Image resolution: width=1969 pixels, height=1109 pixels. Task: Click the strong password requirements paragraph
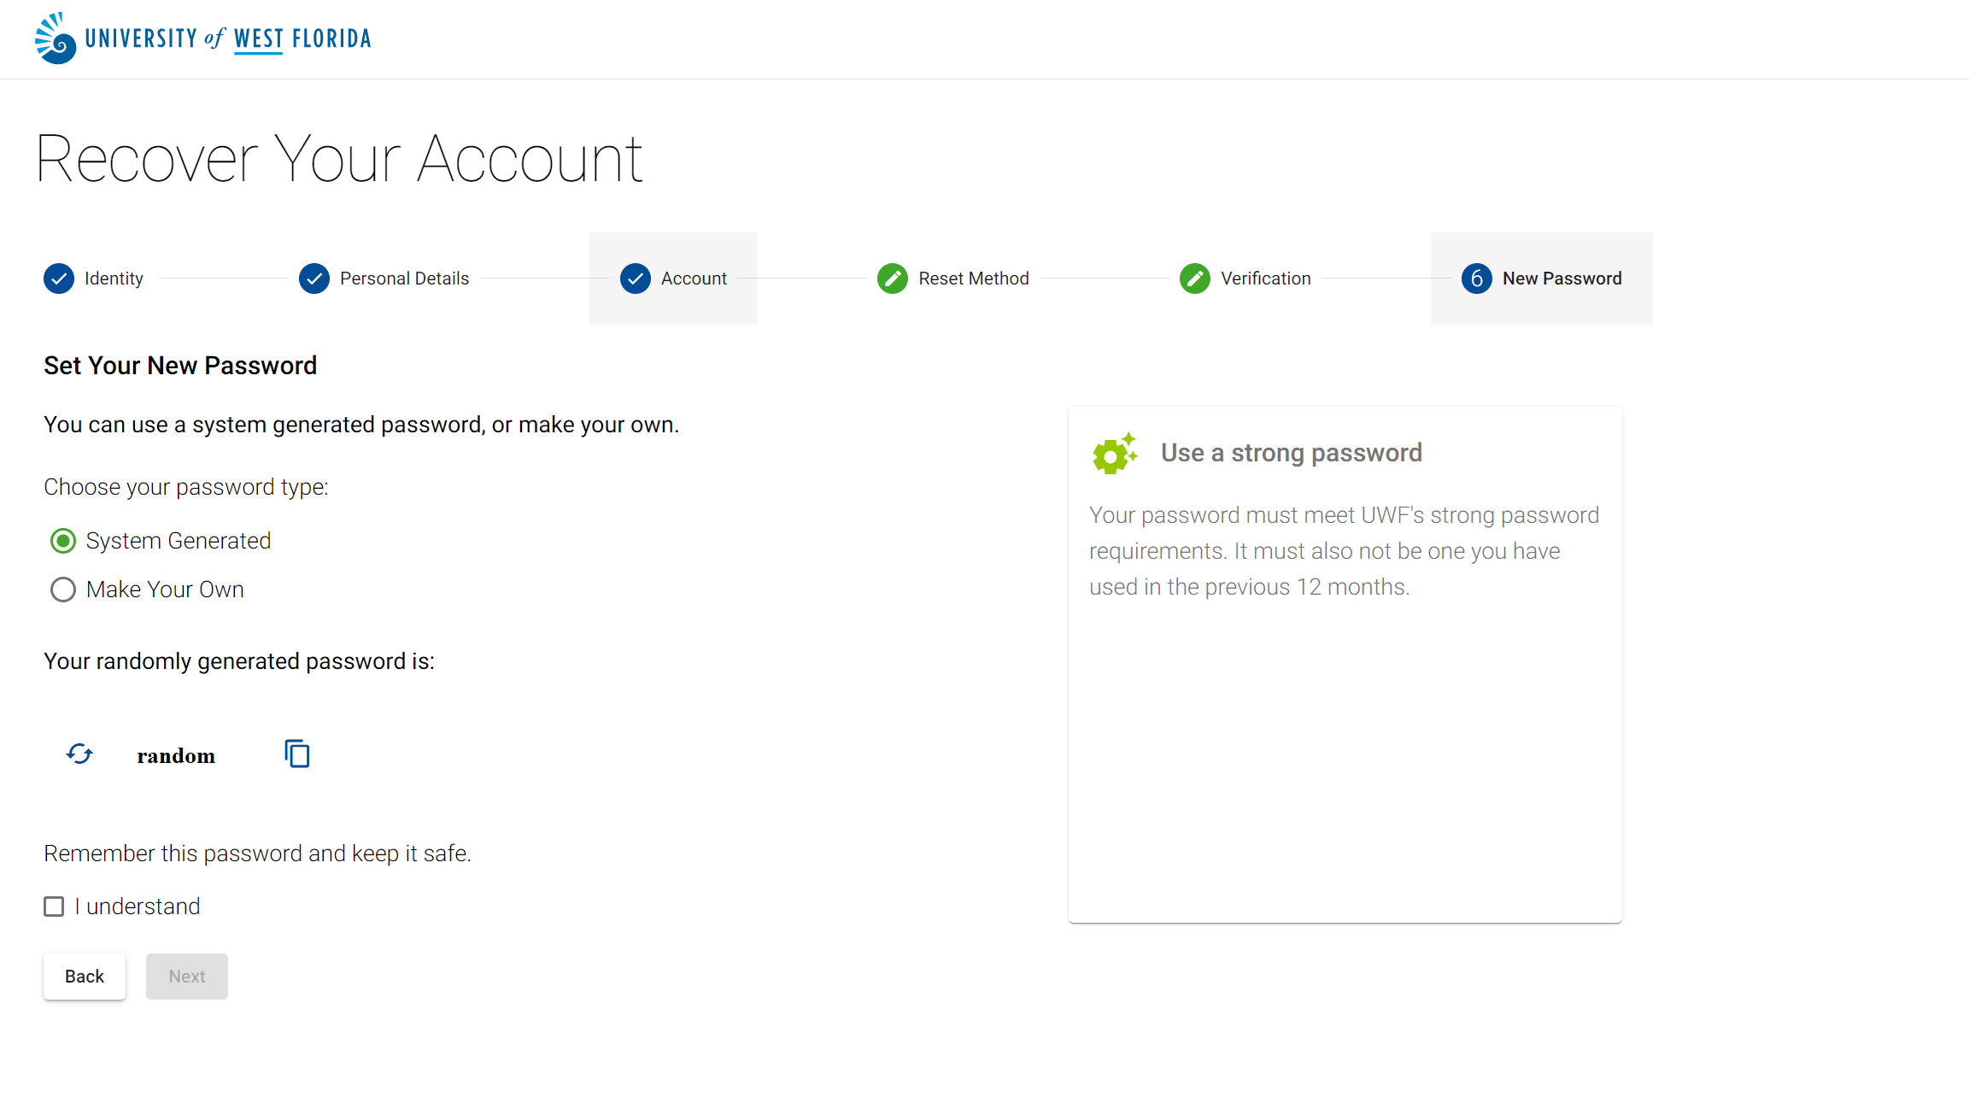(1345, 551)
